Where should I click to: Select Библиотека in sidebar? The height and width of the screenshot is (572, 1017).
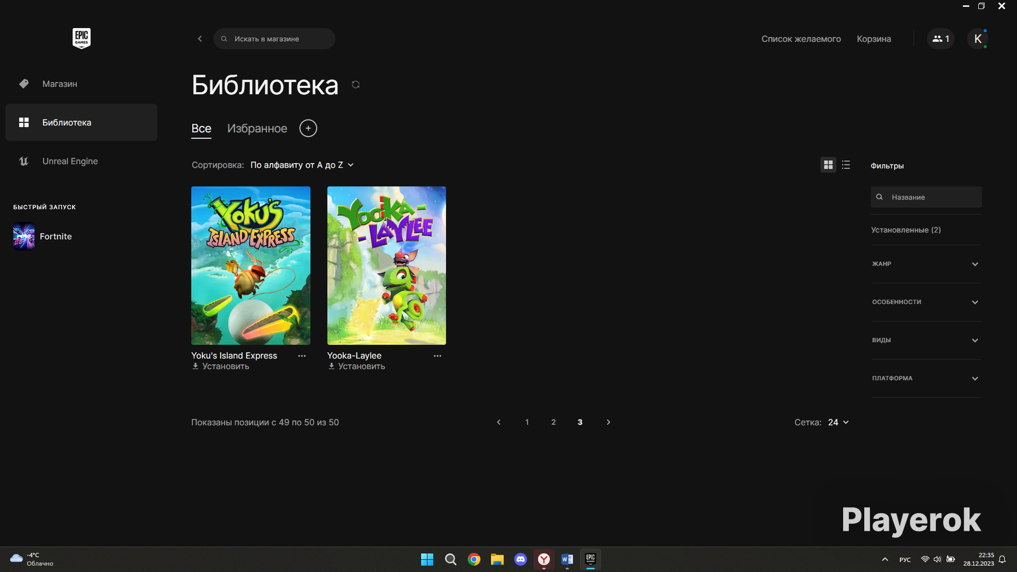(81, 122)
